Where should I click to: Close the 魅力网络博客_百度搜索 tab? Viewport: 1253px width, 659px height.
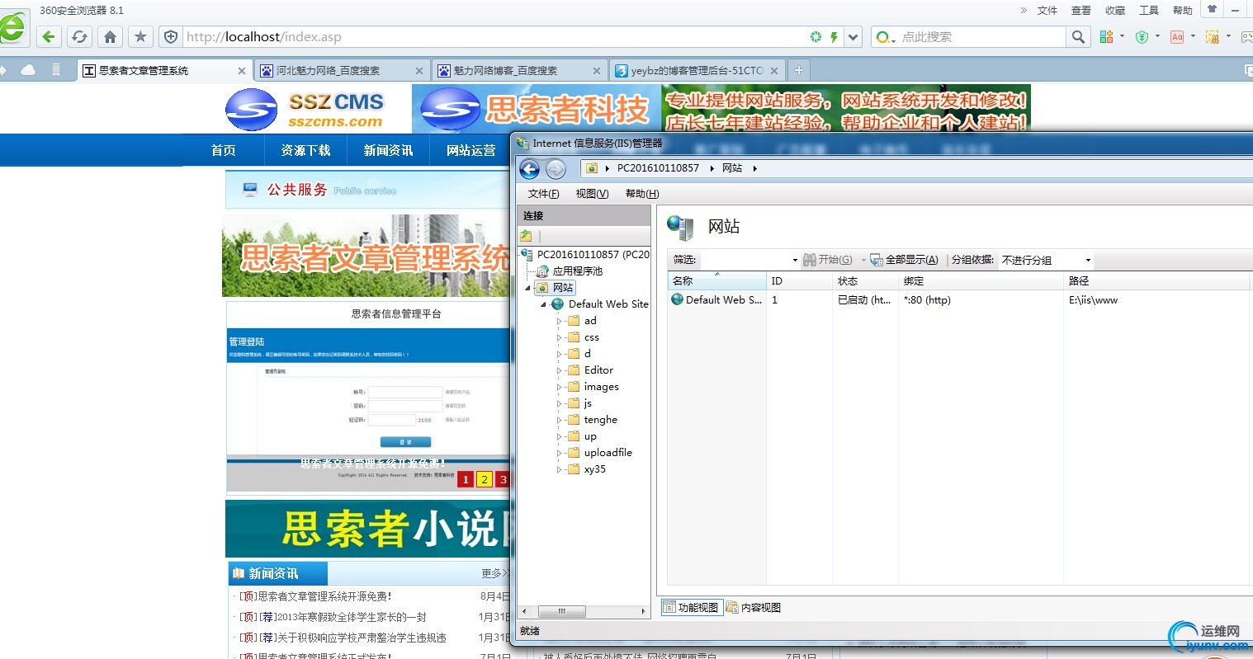coord(597,71)
